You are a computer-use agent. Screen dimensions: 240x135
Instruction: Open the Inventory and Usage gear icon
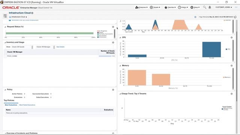click(x=113, y=42)
